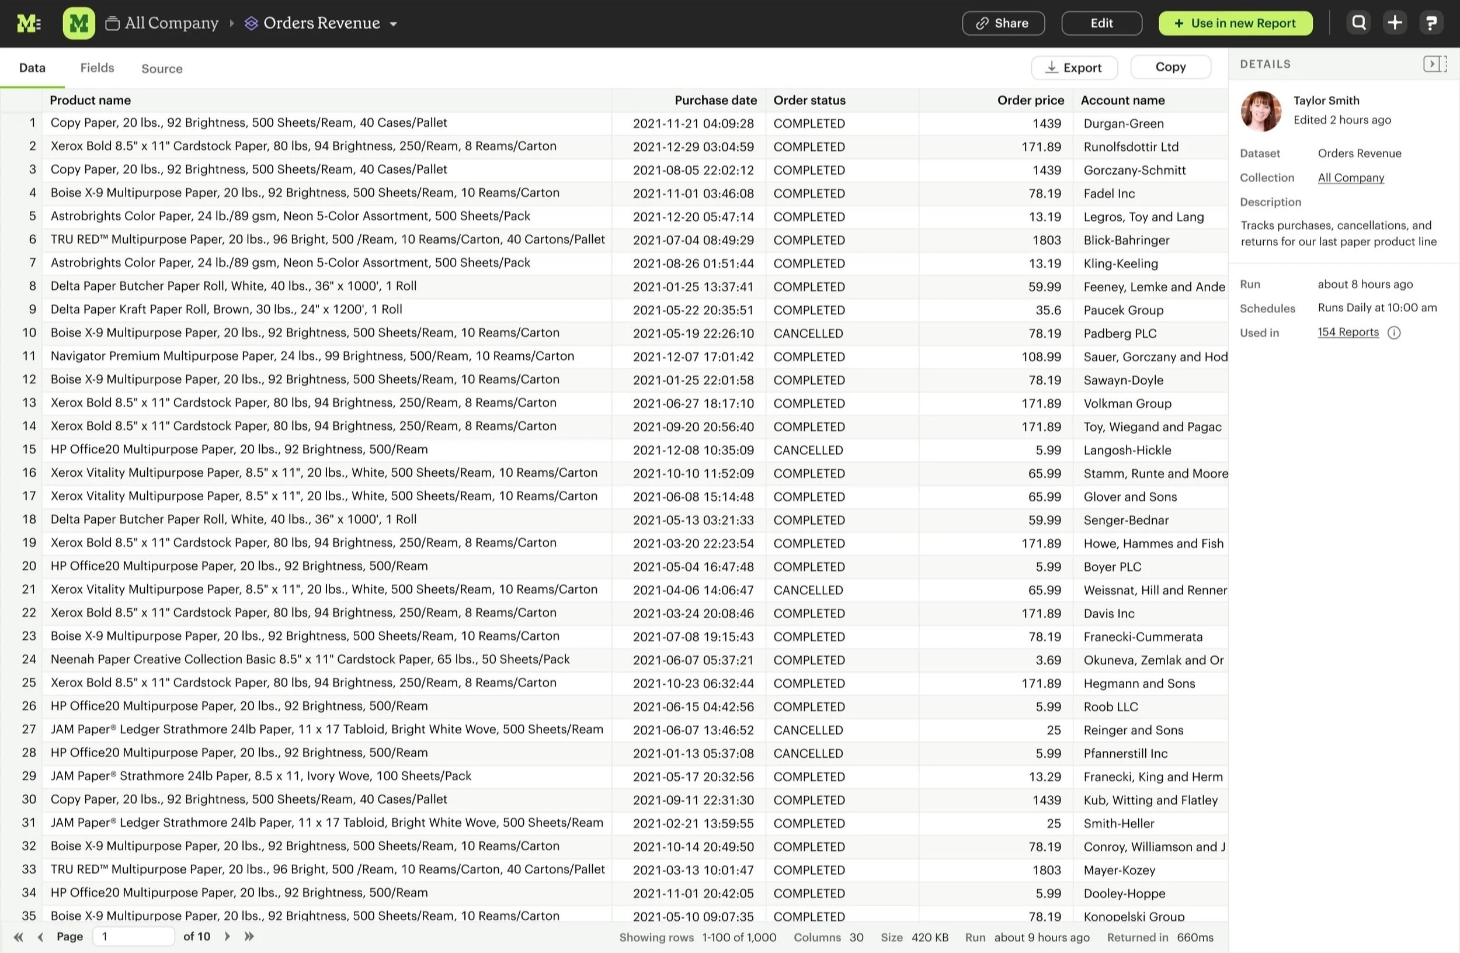
Task: Jump to the first page arrow
Action: tap(19, 937)
